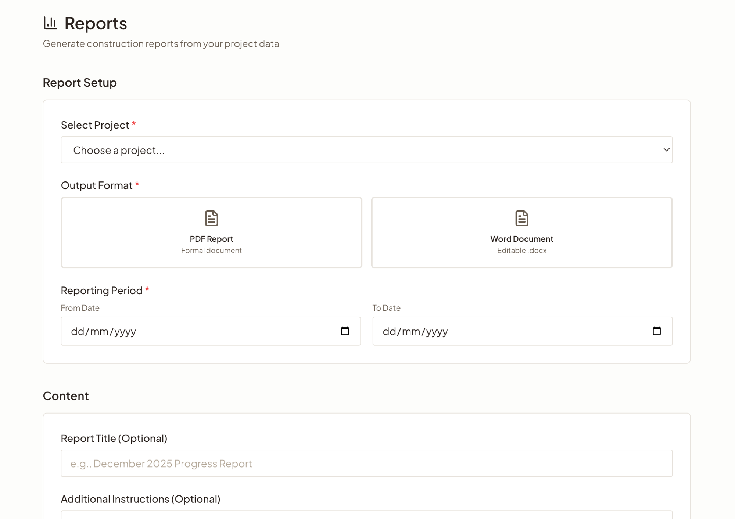
Task: Click the PDF Report document icon
Action: 211,218
